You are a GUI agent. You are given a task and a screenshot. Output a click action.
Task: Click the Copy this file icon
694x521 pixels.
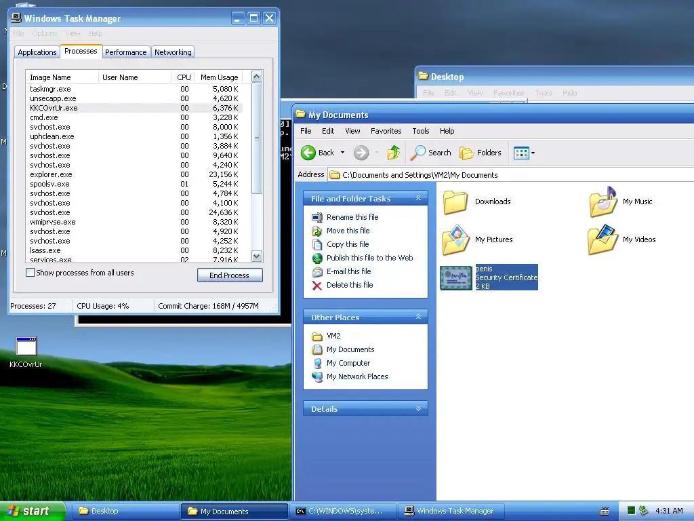click(317, 244)
